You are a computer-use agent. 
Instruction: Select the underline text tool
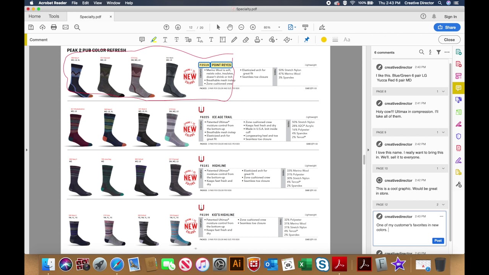165,39
